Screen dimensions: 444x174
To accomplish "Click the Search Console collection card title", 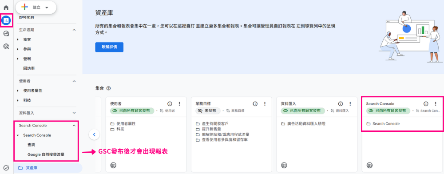I will coord(380,104).
